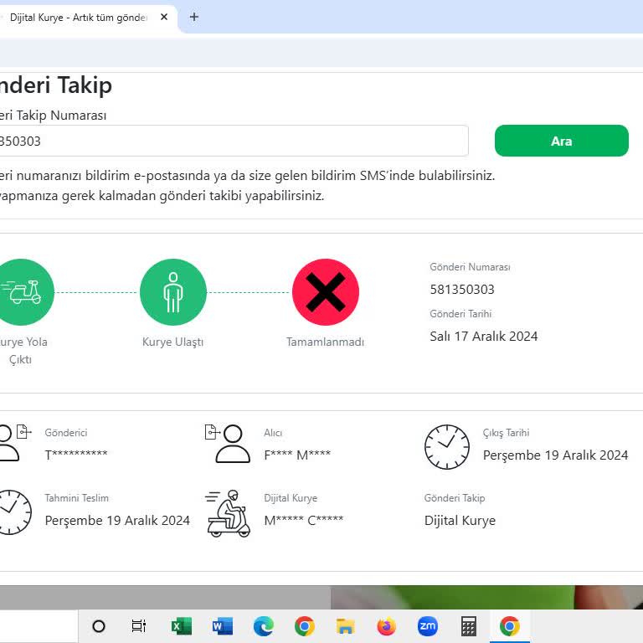This screenshot has width=643, height=643.
Task: Launch Word from the taskbar
Action: click(x=222, y=626)
